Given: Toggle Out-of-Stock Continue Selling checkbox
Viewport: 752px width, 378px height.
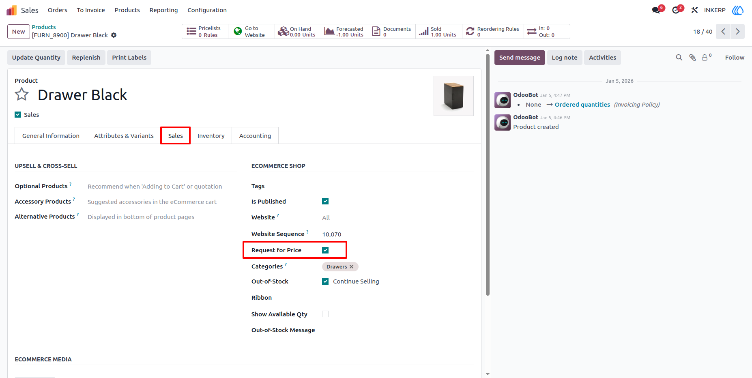Looking at the screenshot, I should [x=325, y=281].
